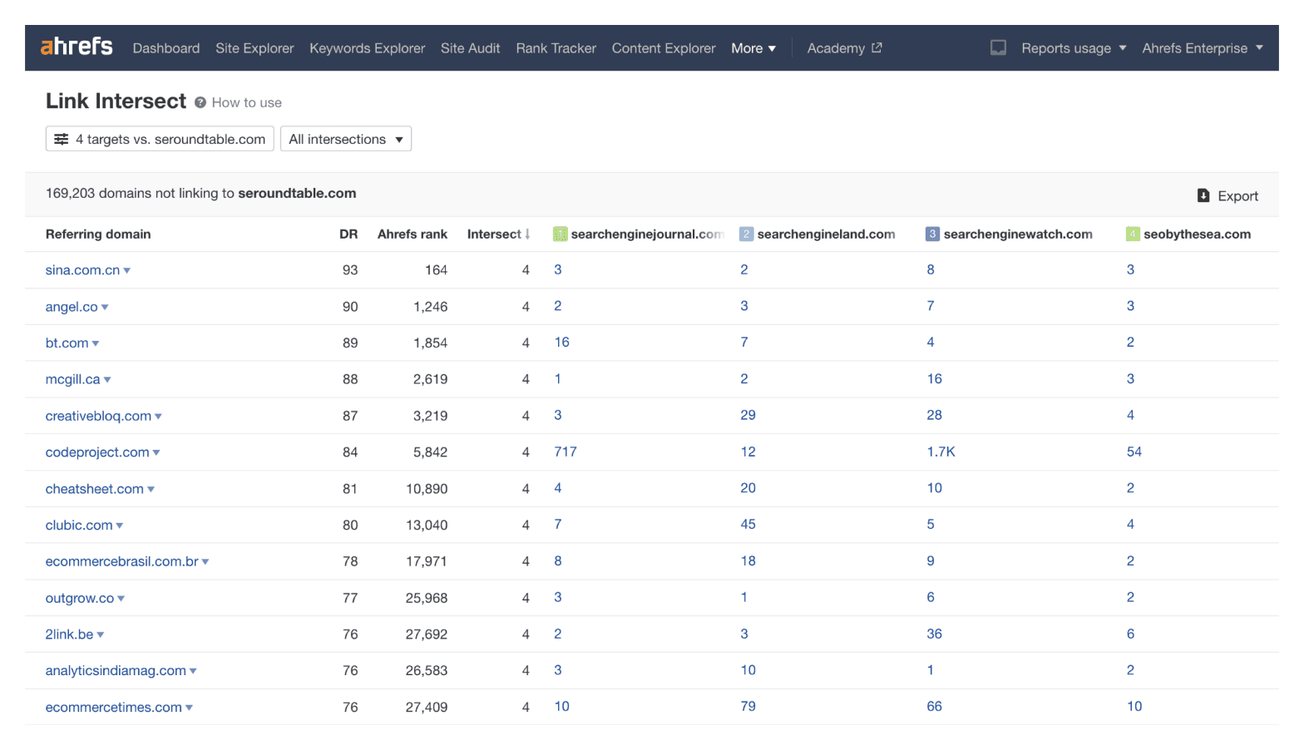Open the Academy link
Screen dimensions: 1304x750
coord(836,48)
